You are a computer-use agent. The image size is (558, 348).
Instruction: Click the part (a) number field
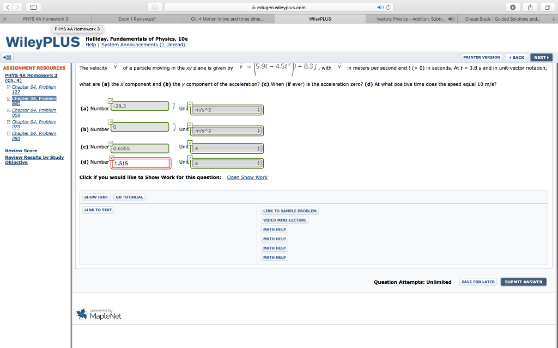pos(140,106)
